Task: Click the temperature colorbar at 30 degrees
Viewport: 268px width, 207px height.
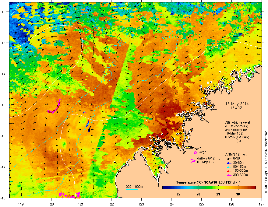Action: point(238,188)
